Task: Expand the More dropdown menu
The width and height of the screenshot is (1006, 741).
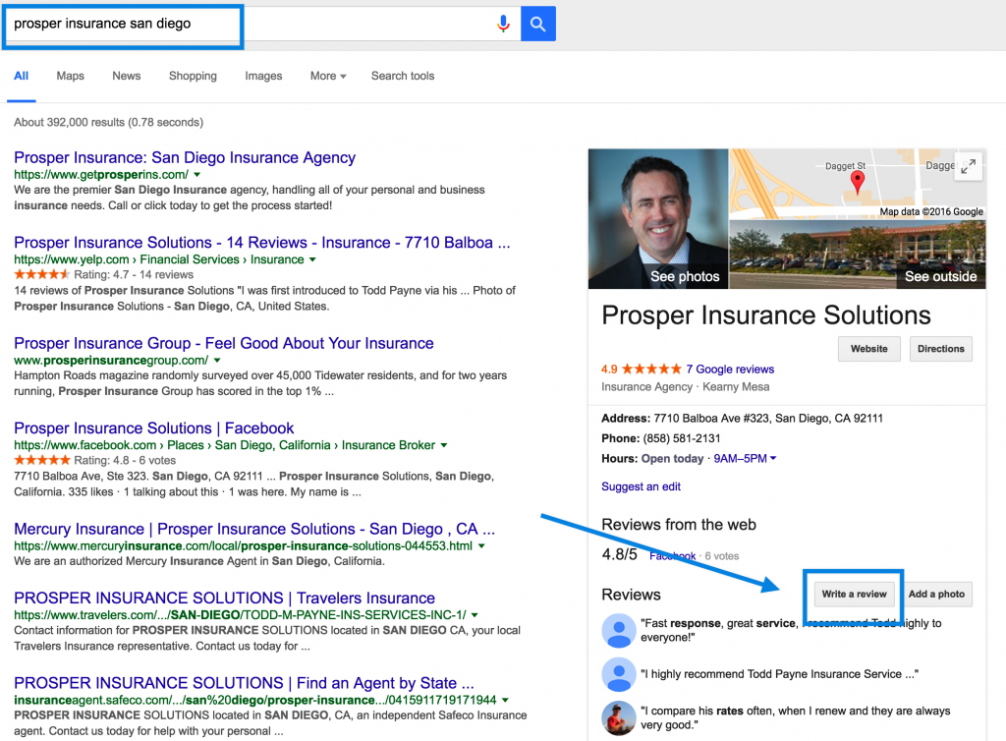Action: (328, 76)
